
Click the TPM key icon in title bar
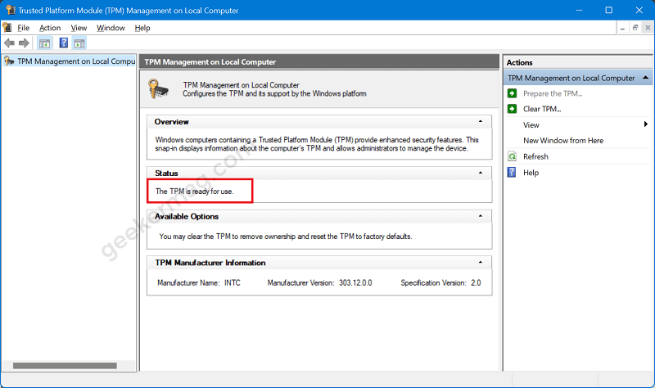pos(11,10)
